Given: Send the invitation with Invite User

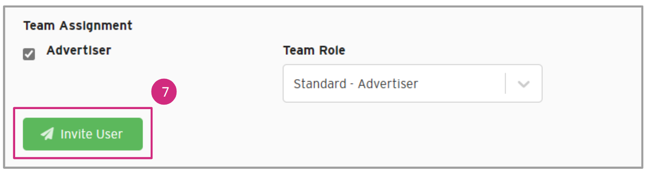Looking at the screenshot, I should [83, 134].
